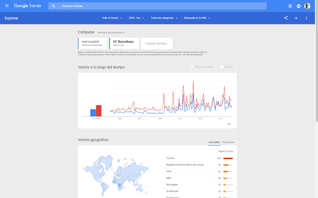Image resolution: width=318 pixels, height=198 pixels.
Task: Click the plus icon in the blue header
Action: pyautogui.click(x=296, y=18)
